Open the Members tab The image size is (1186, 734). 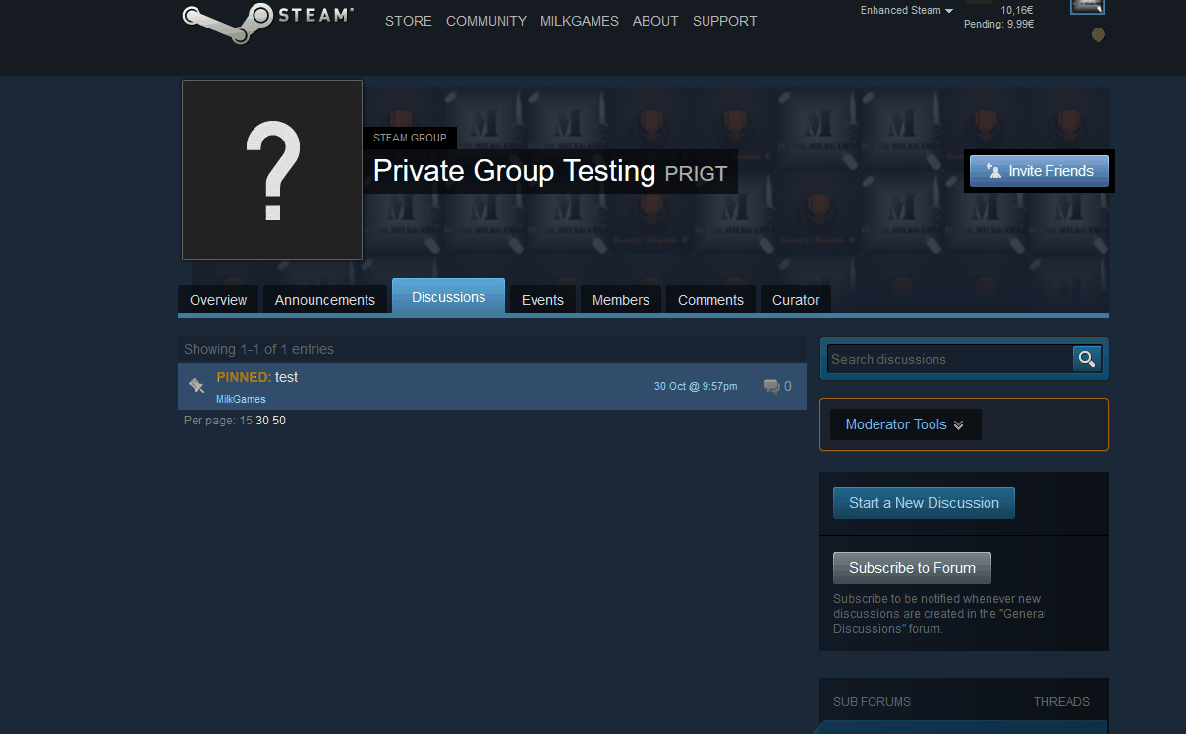[x=621, y=300]
